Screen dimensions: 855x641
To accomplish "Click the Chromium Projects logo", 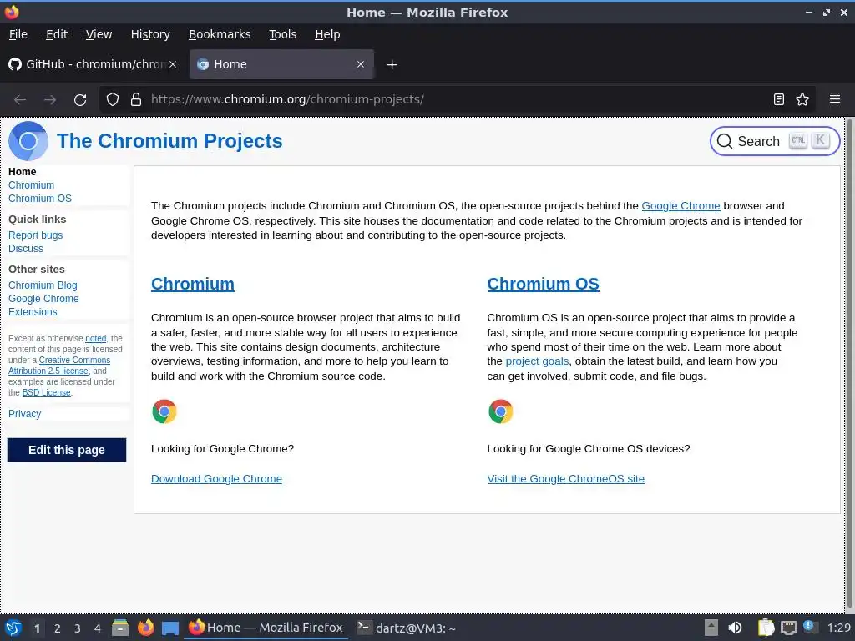I will pos(28,141).
